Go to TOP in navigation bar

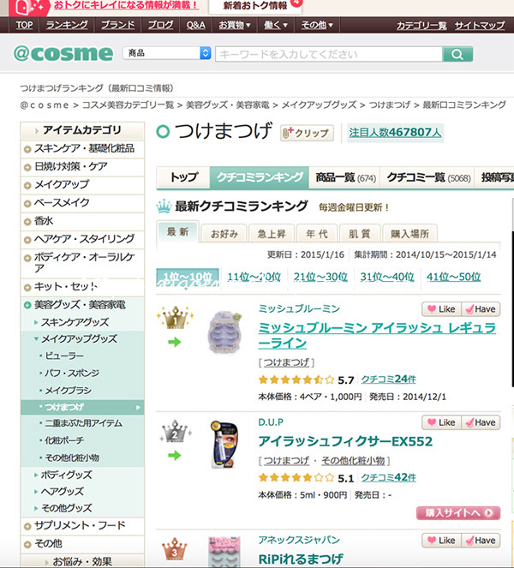tap(24, 25)
